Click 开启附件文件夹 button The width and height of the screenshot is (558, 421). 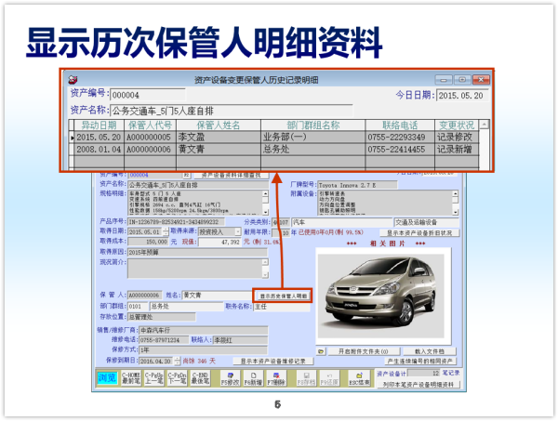point(363,351)
